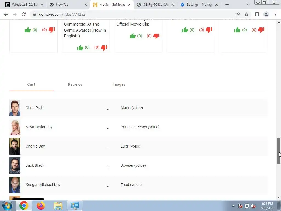Click the Toad (voice) role text
The height and width of the screenshot is (211, 281).
[131, 185]
